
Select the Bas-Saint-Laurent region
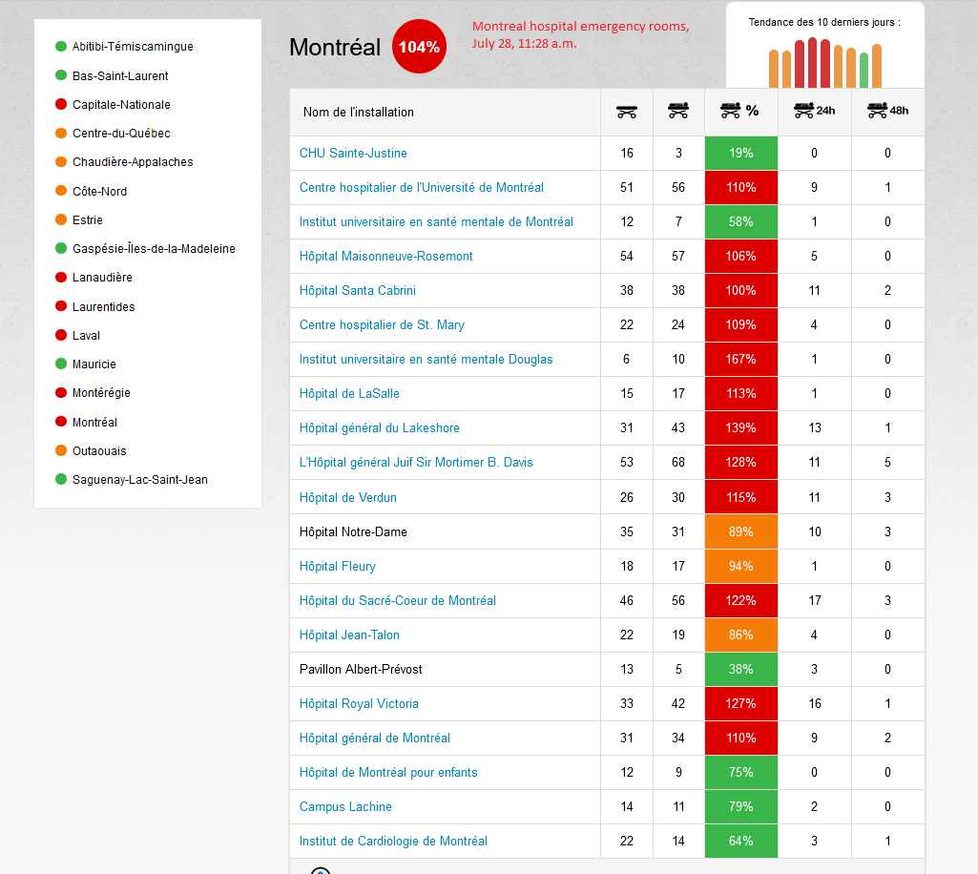click(120, 75)
